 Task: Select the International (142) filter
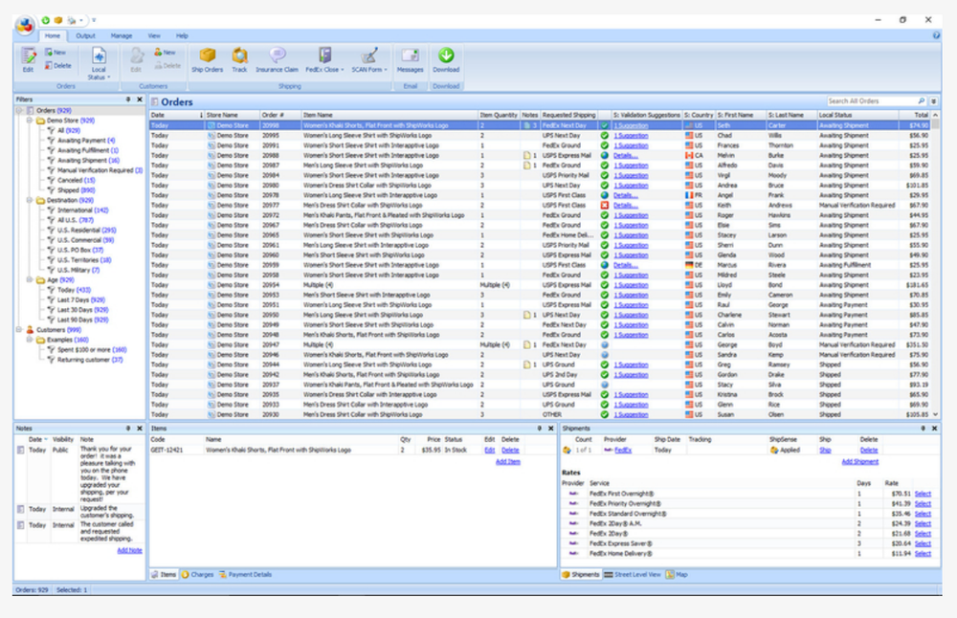(83, 210)
